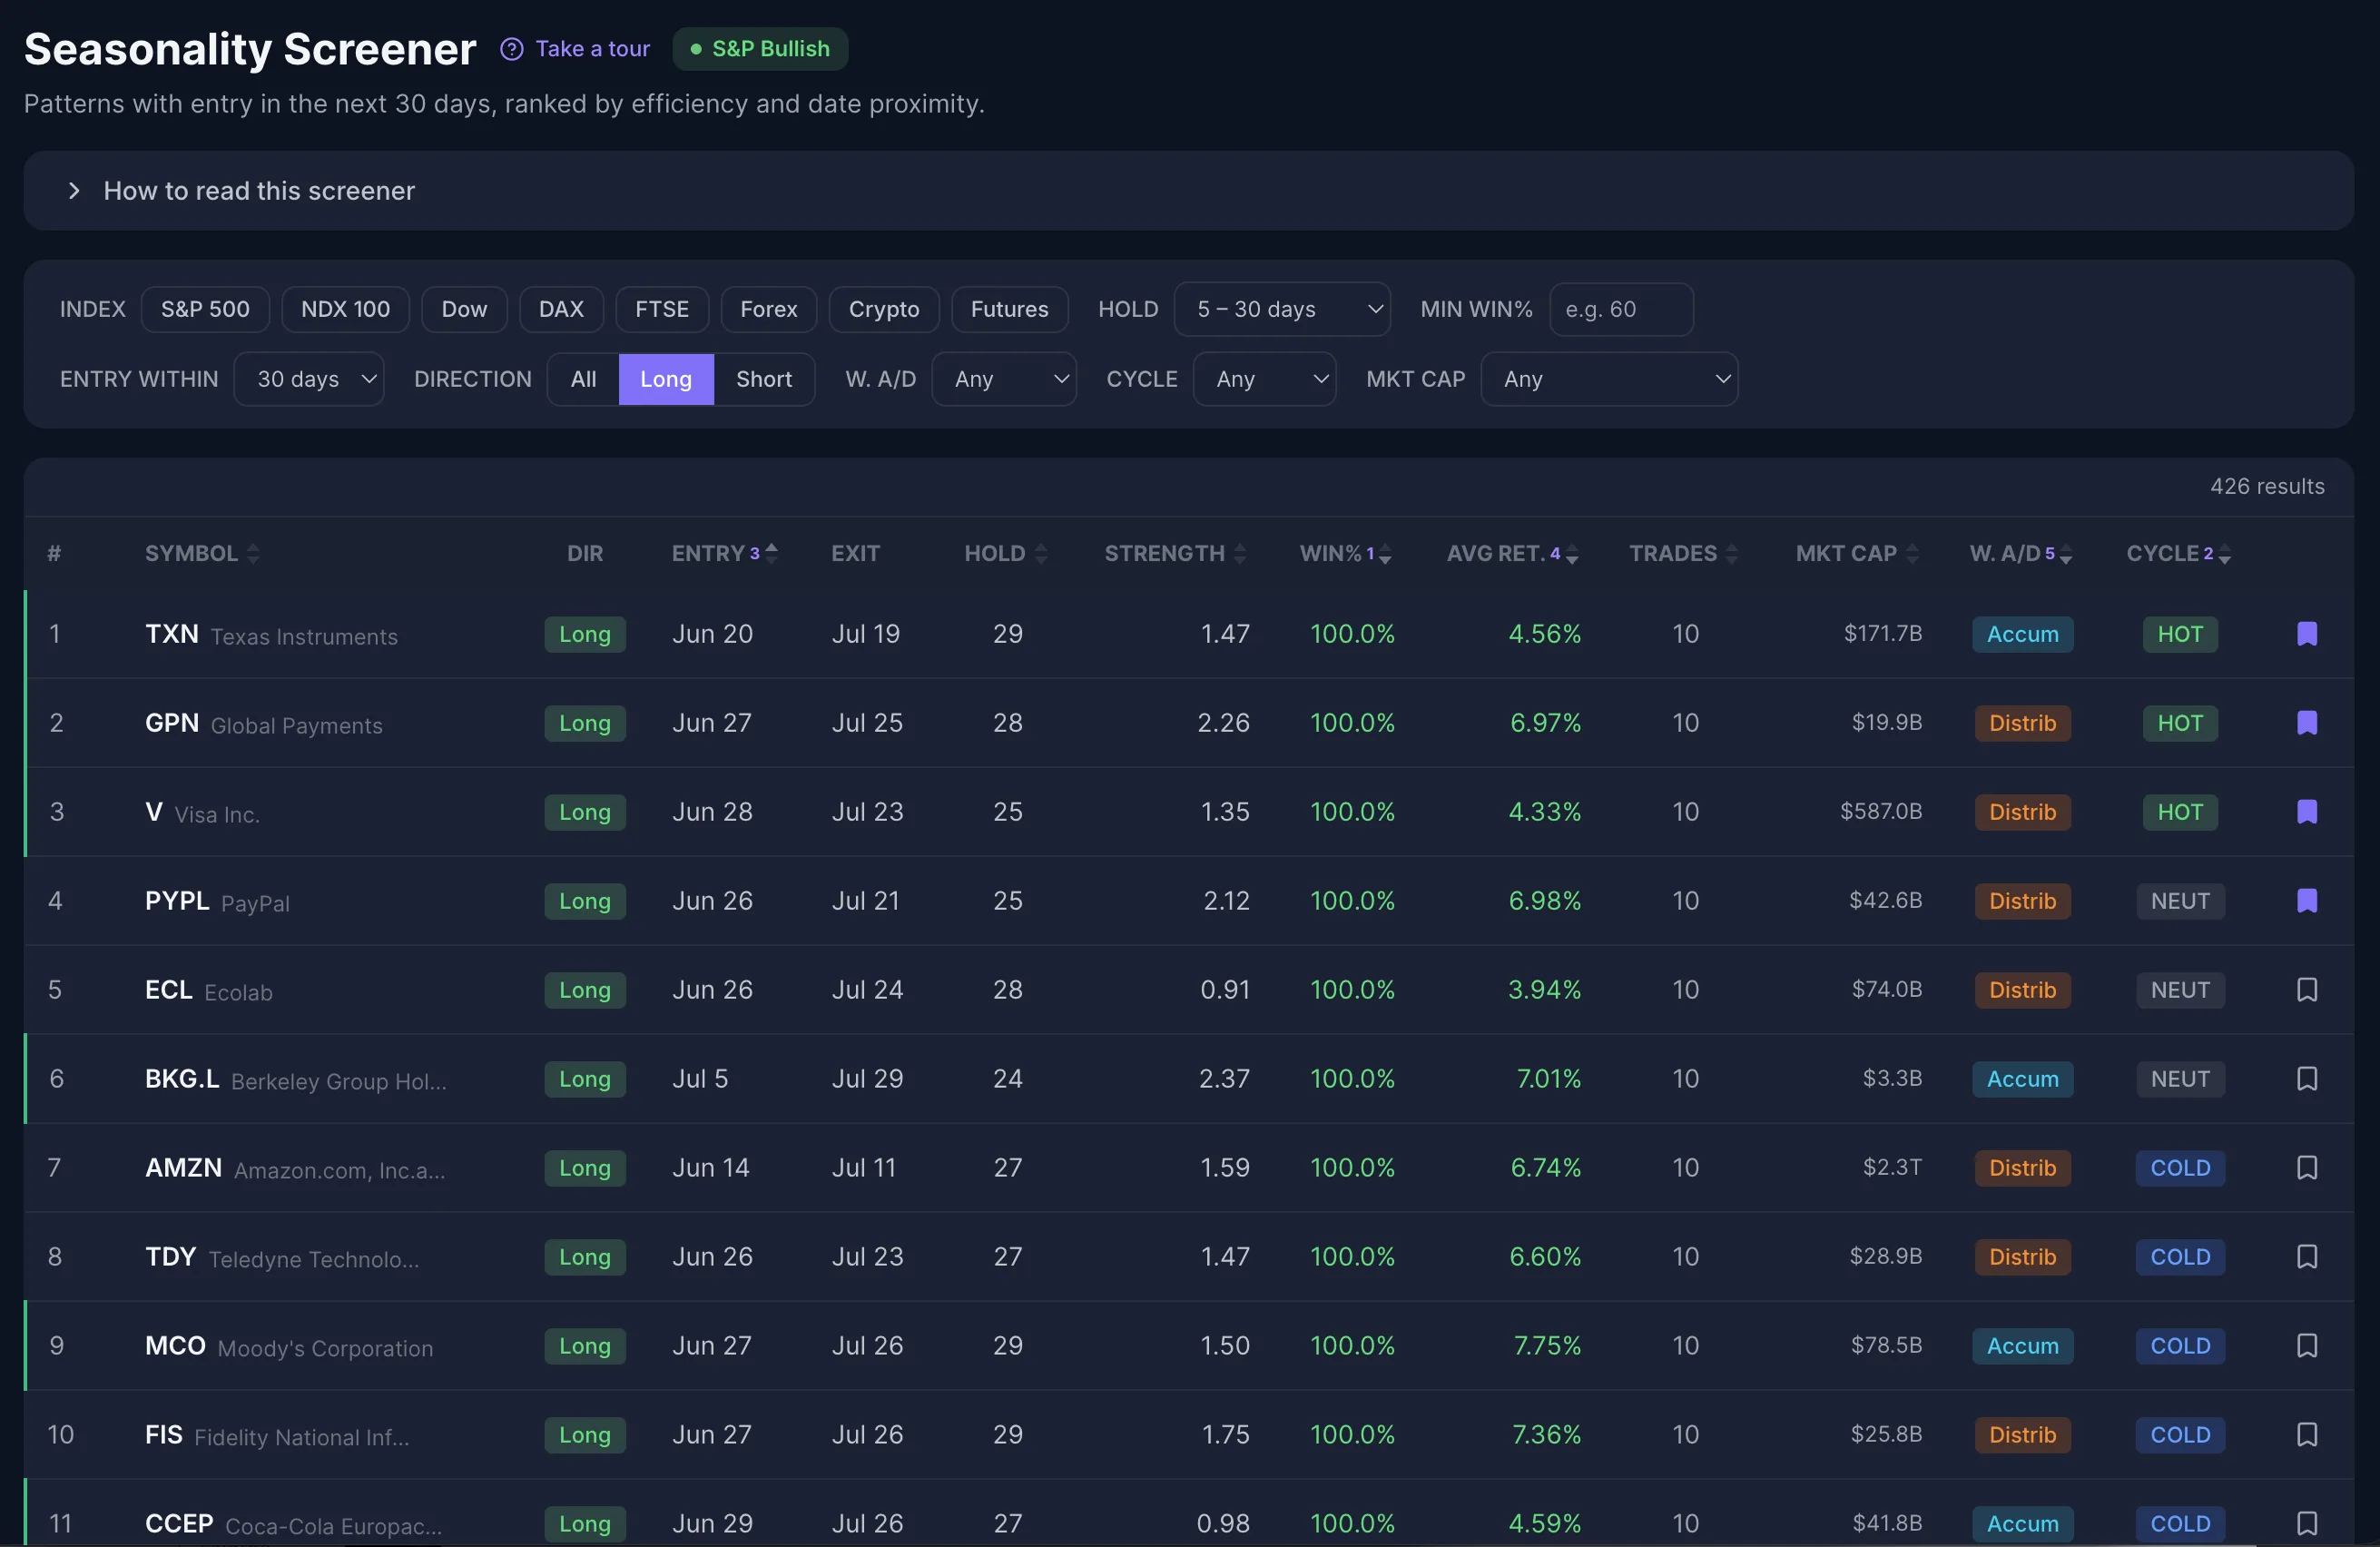
Task: Click the help icon beside Take a tour
Action: (511, 49)
